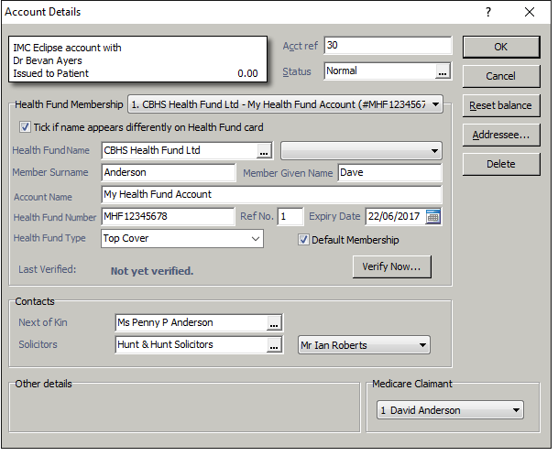Click Next of Kin ellipsis browse button
The height and width of the screenshot is (456, 558).
point(273,323)
